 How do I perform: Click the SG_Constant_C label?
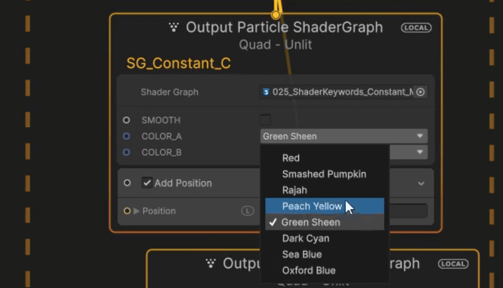click(179, 63)
